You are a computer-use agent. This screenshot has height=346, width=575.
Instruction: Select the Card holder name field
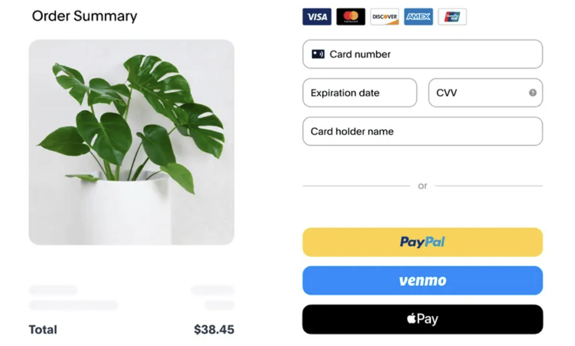point(422,131)
